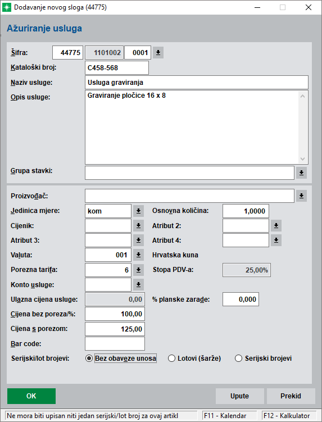Expand Atribut 3 dropdown arrow
The width and height of the screenshot is (322, 422).
[x=138, y=241]
